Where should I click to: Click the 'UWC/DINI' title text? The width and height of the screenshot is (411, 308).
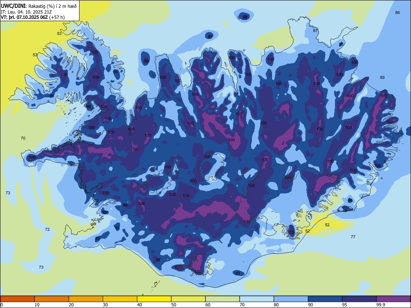pos(13,6)
